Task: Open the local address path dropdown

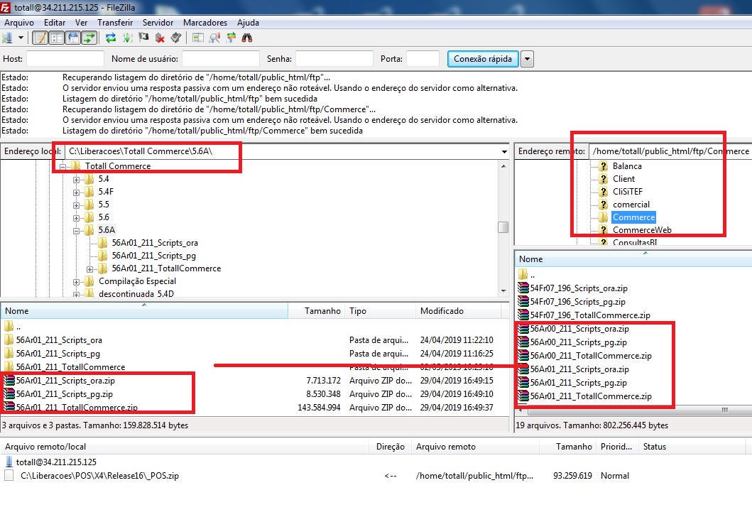Action: (x=504, y=151)
